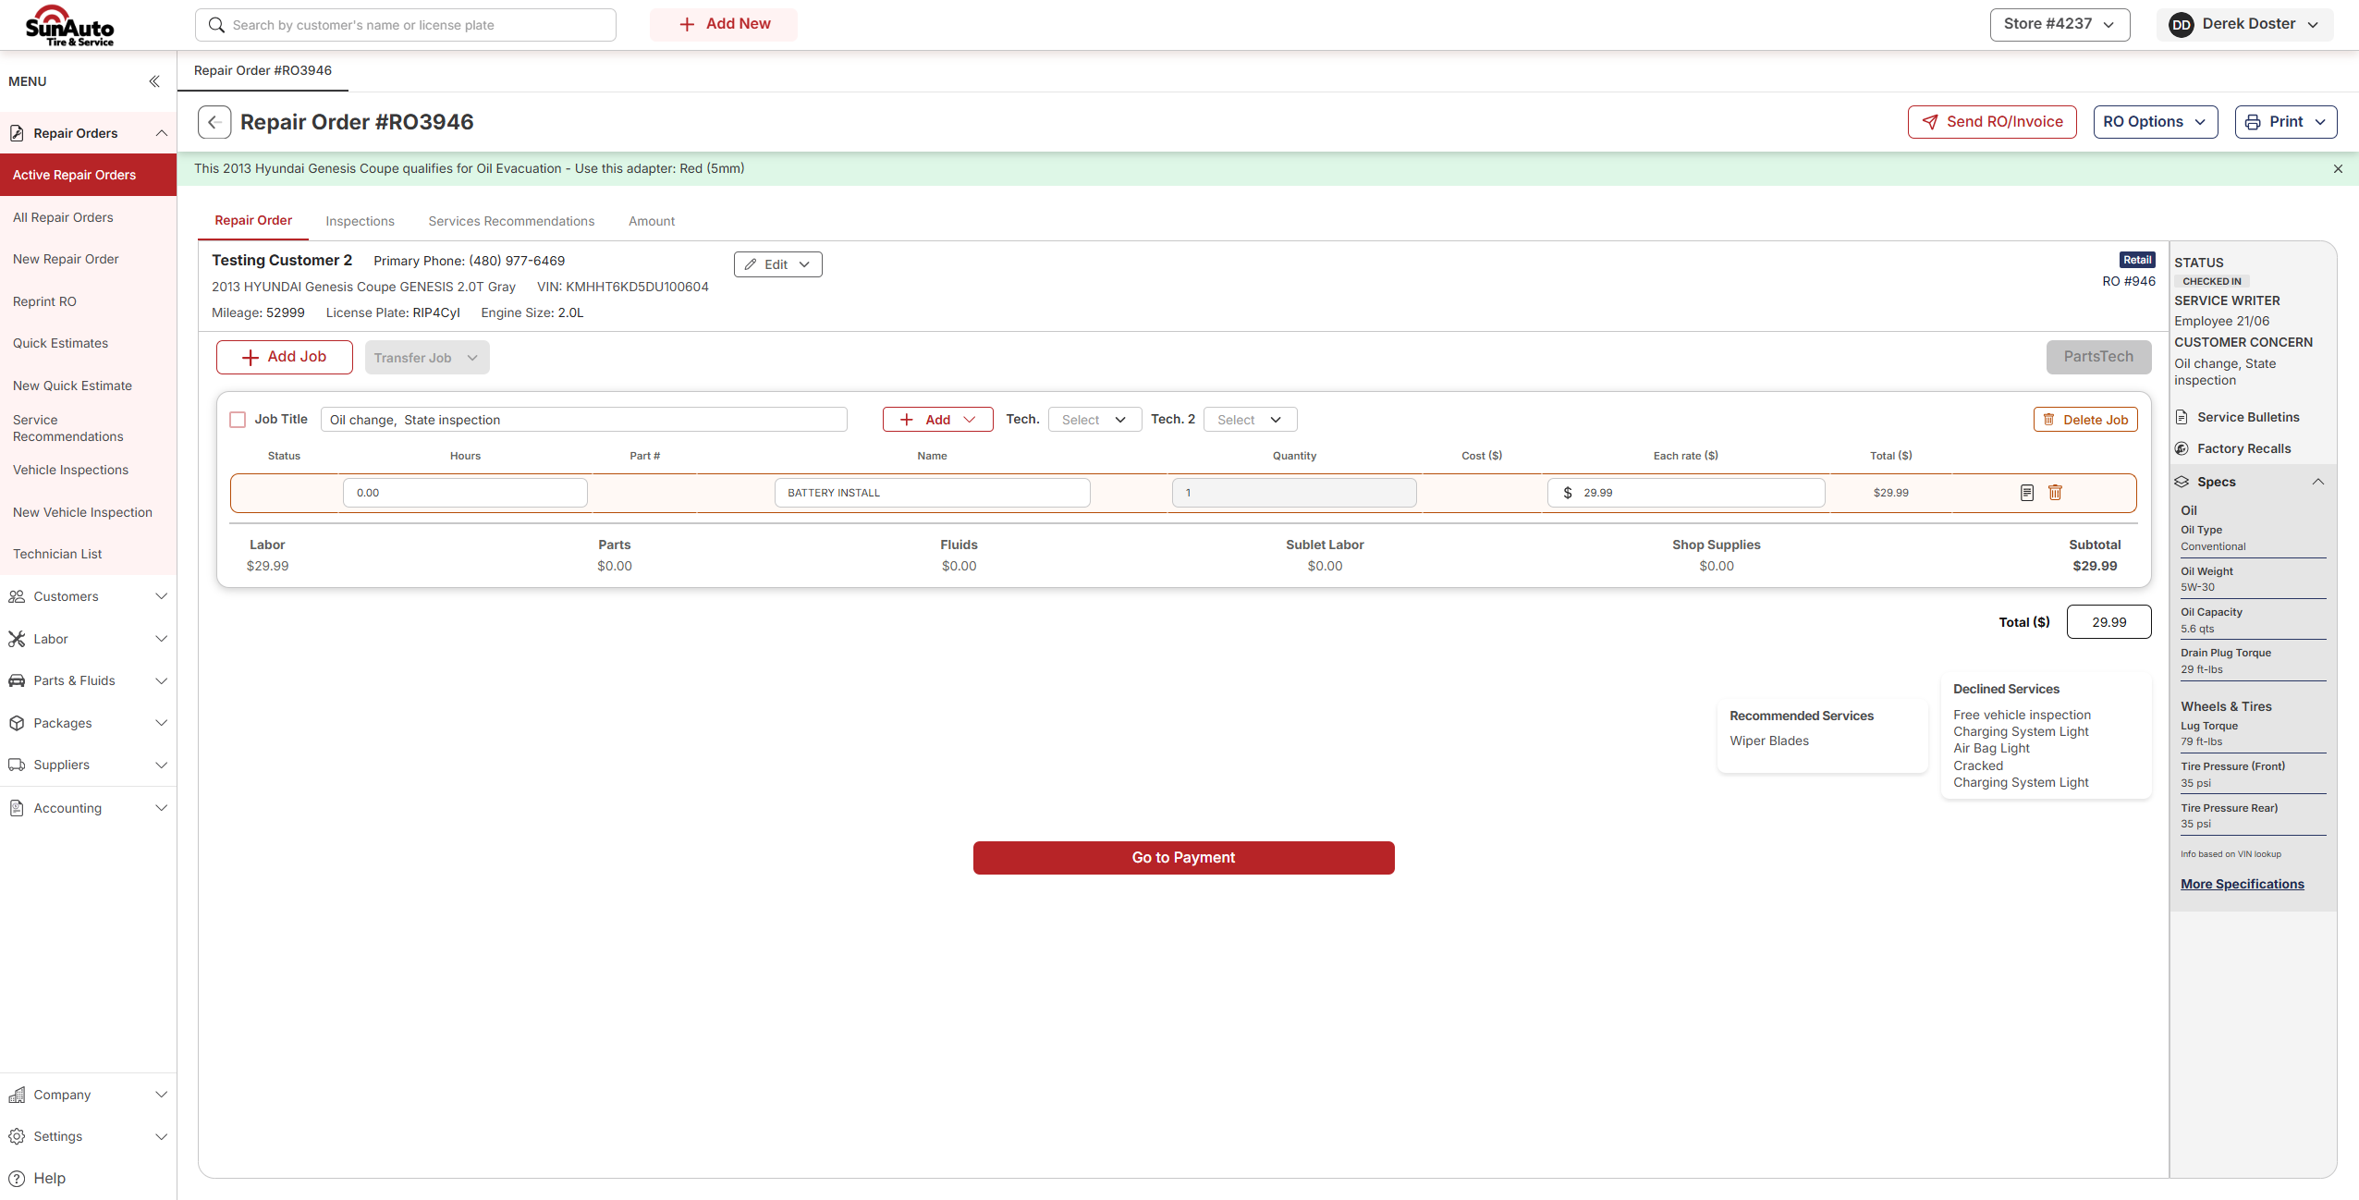
Task: Switch to the Inspections tab
Action: point(360,221)
